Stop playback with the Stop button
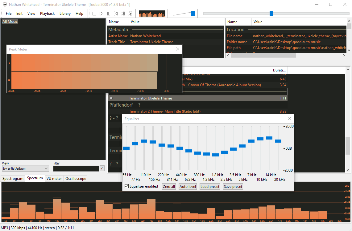 pos(94,14)
